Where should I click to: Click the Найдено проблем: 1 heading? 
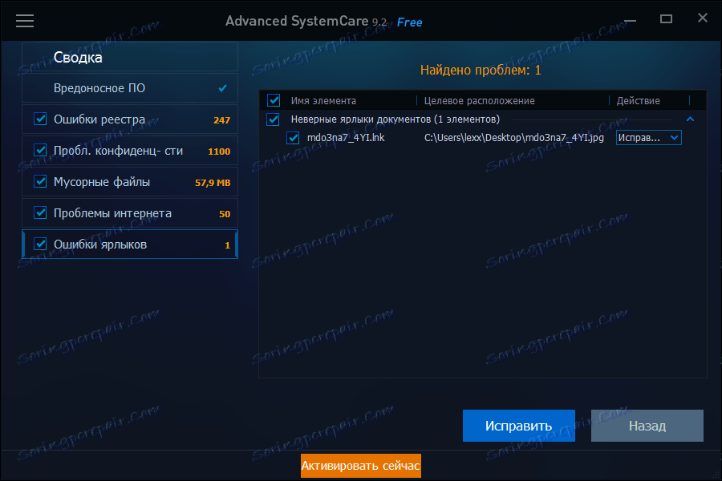pos(481,70)
